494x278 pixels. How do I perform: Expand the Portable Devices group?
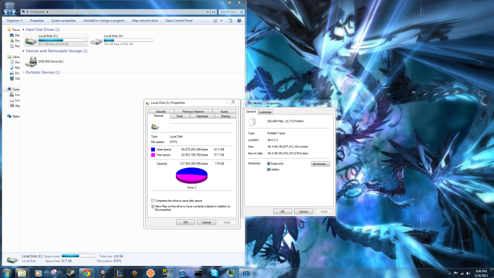[23, 73]
